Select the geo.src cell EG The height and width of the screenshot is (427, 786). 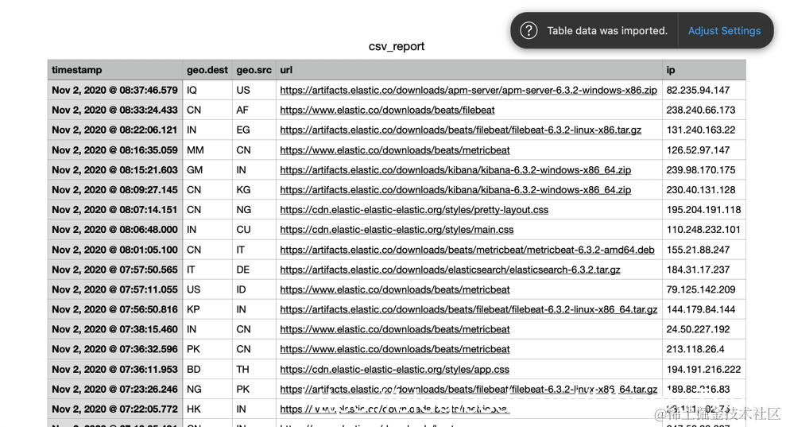point(254,130)
